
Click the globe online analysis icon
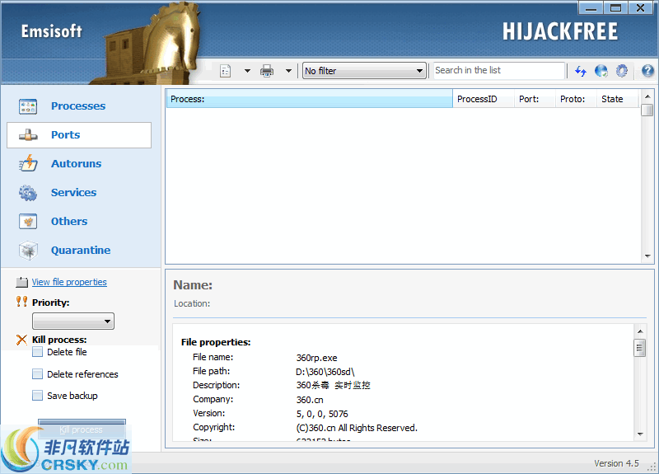pos(601,71)
